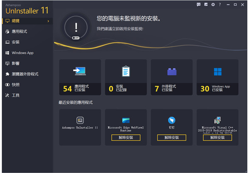The image size is (249, 173).
Task: Expand the 總覽 chevron arrow
Action: click(48, 21)
